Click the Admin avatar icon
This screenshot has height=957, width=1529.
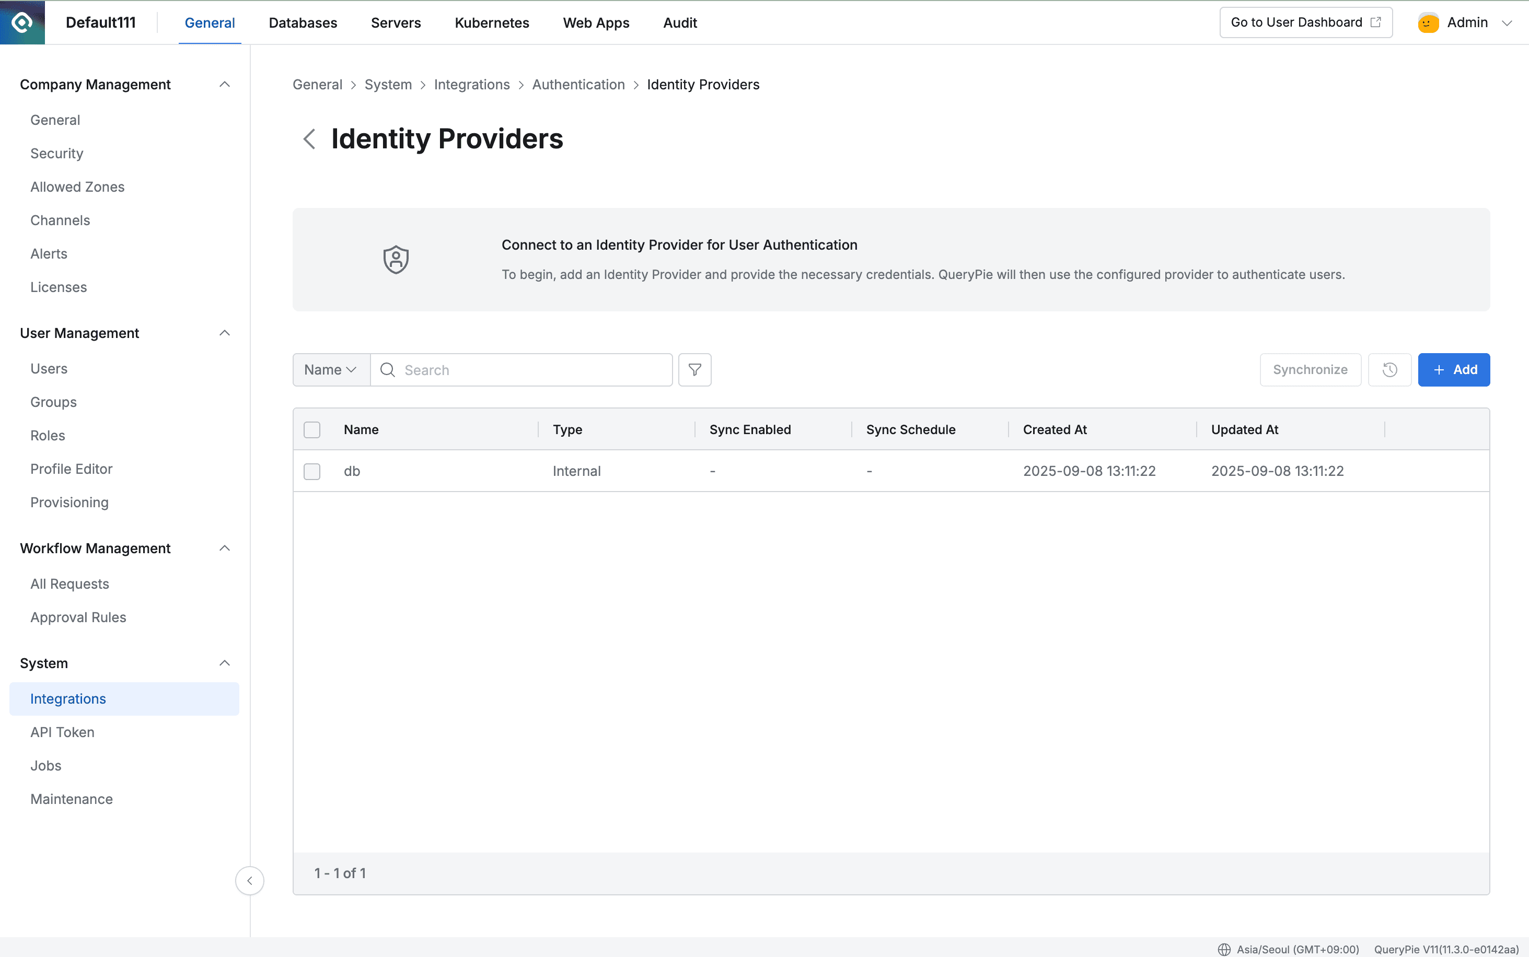pos(1428,23)
